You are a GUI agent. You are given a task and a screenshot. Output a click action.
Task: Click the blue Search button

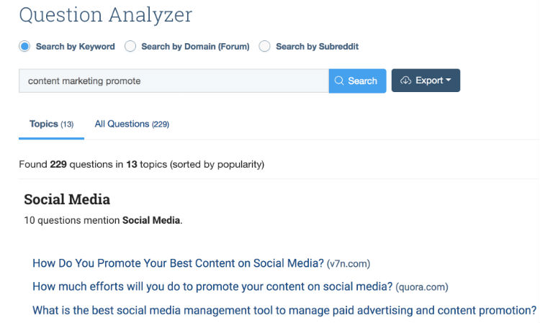[x=357, y=81]
